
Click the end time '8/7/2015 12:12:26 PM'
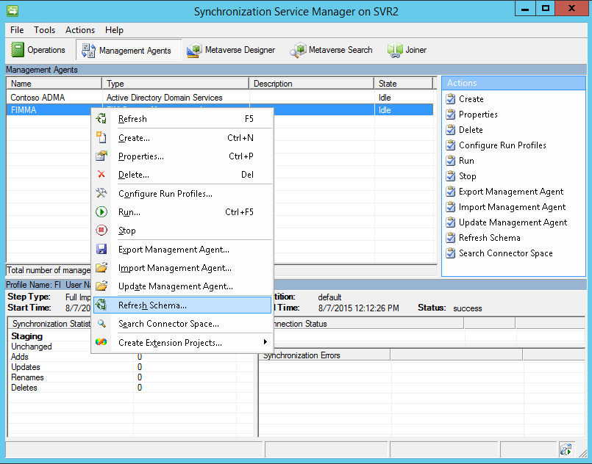point(358,308)
